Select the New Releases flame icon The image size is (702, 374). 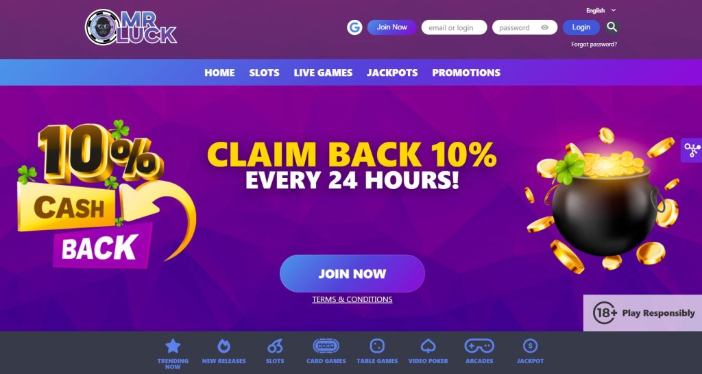point(223,346)
